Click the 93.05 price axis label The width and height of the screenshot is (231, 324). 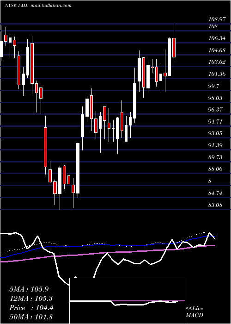215,133
